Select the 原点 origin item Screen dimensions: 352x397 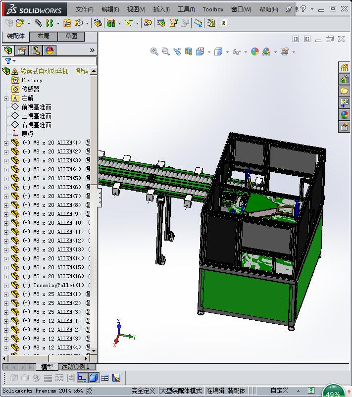coord(27,134)
